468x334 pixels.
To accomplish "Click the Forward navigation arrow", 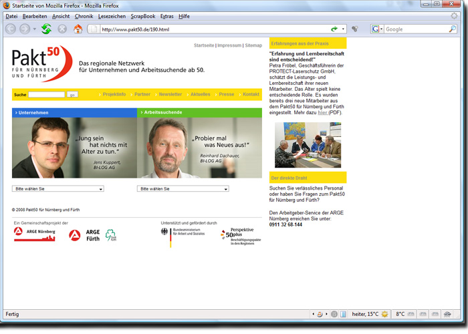I will click(25, 29).
